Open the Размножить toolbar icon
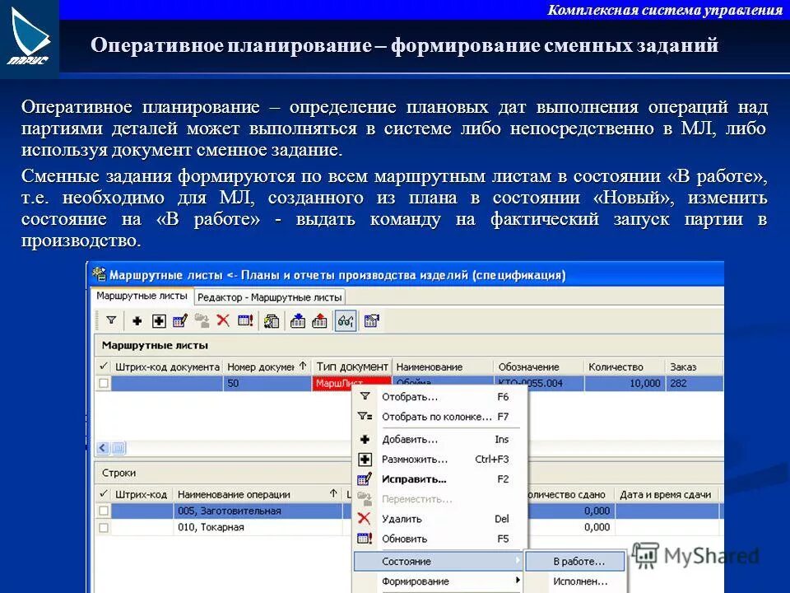This screenshot has width=790, height=593. (x=158, y=321)
